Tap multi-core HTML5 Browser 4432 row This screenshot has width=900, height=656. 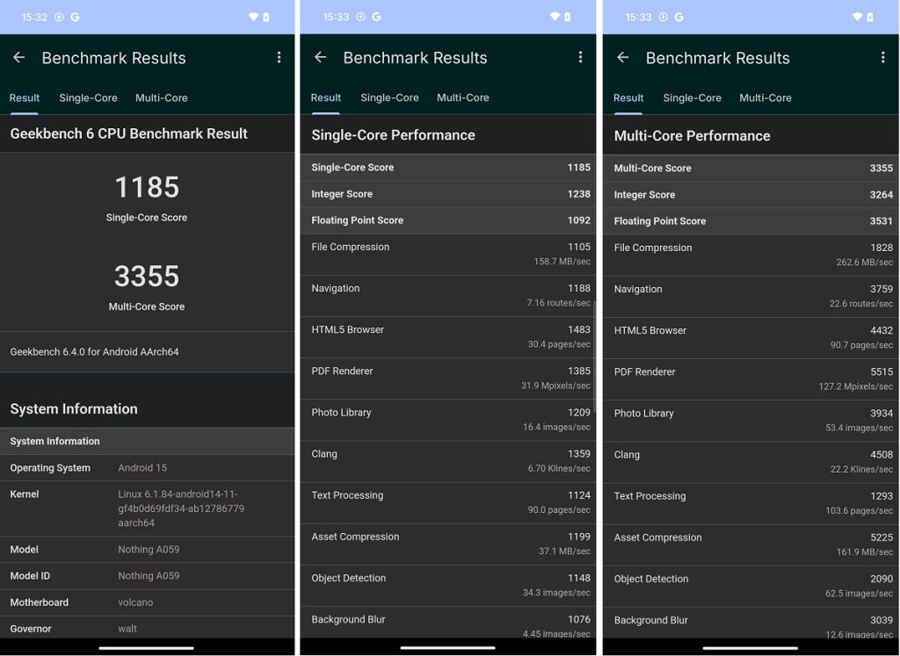[751, 338]
